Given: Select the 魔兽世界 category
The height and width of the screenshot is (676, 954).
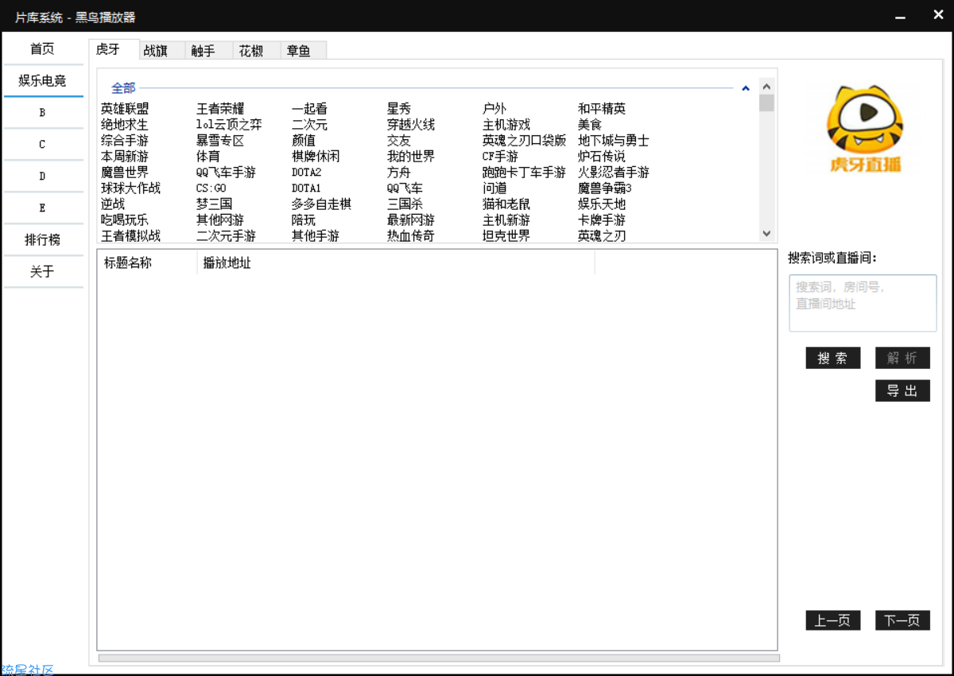Looking at the screenshot, I should point(125,173).
